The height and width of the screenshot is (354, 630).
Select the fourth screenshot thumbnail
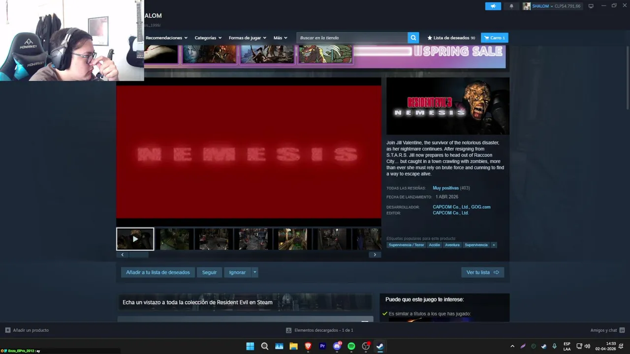tap(253, 239)
